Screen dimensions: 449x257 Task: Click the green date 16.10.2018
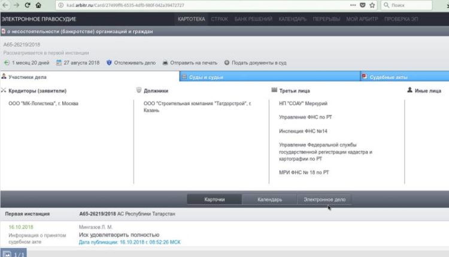[21, 227]
